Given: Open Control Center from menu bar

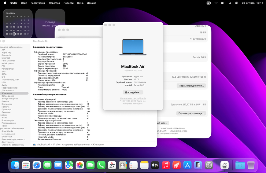Looking at the screenshot, I should [x=236, y=3].
